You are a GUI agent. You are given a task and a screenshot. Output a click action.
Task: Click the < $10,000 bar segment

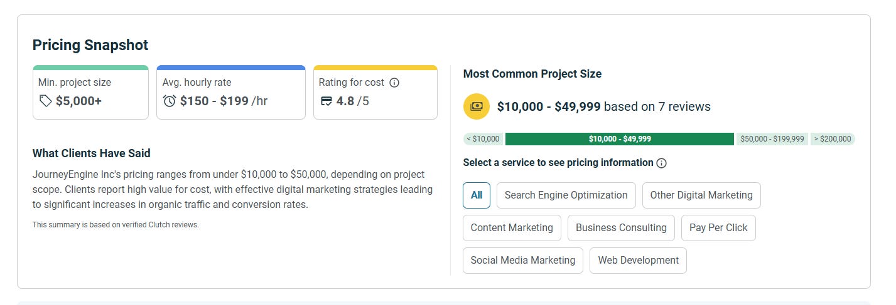tap(483, 139)
